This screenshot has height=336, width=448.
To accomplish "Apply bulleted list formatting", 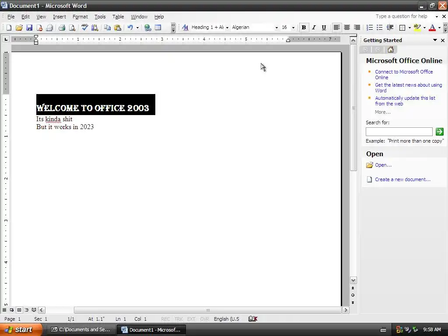I will (x=379, y=28).
